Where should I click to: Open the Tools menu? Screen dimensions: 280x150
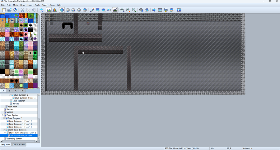tap(44, 5)
